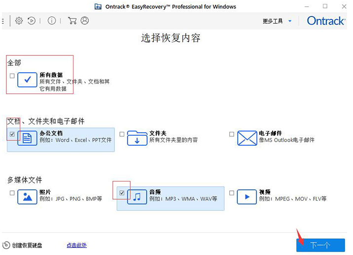Check the 视频 checkbox
353x255 pixels.
231,193
